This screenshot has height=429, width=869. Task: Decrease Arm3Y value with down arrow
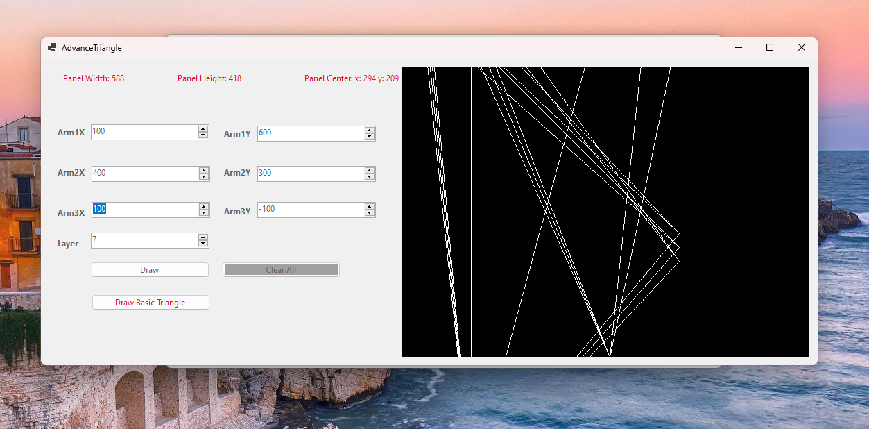pos(370,213)
